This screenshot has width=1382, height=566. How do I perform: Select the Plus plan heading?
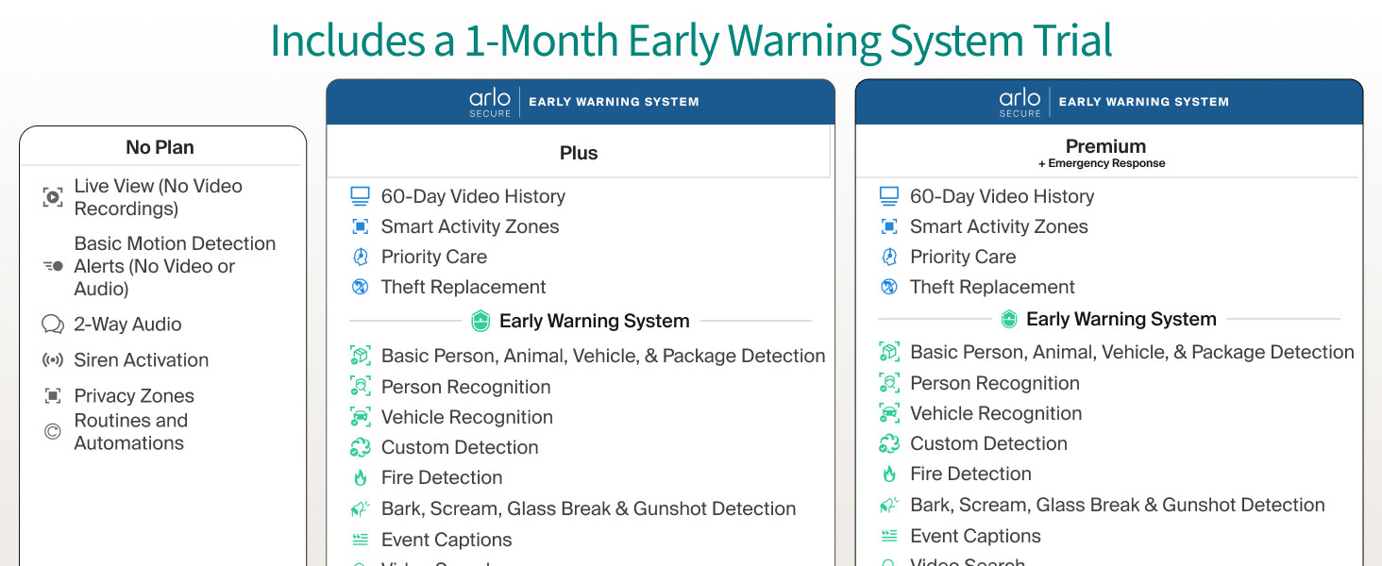(579, 153)
